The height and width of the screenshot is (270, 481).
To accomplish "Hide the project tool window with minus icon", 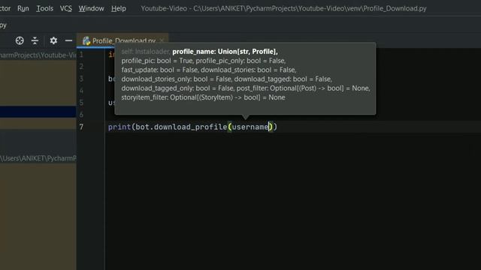I will pyautogui.click(x=68, y=40).
